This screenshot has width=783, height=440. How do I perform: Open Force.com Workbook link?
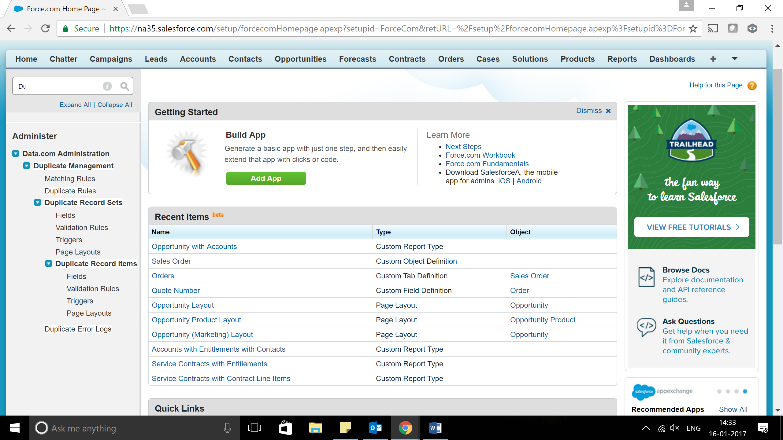[480, 155]
